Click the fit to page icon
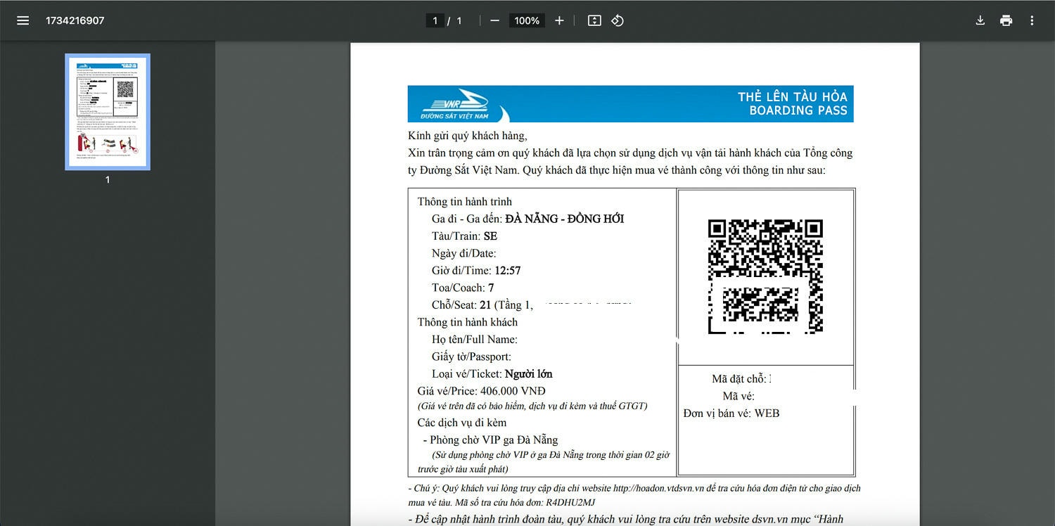This screenshot has width=1055, height=526. click(x=594, y=20)
